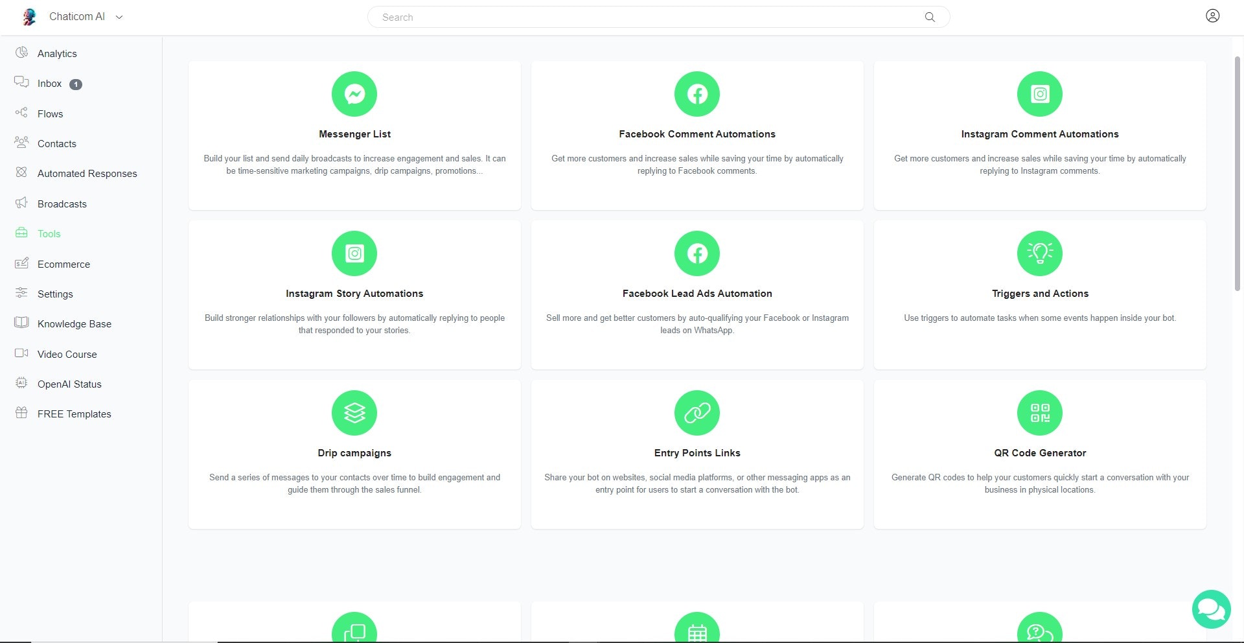
Task: Click the Entry Points Links chain icon
Action: [697, 413]
